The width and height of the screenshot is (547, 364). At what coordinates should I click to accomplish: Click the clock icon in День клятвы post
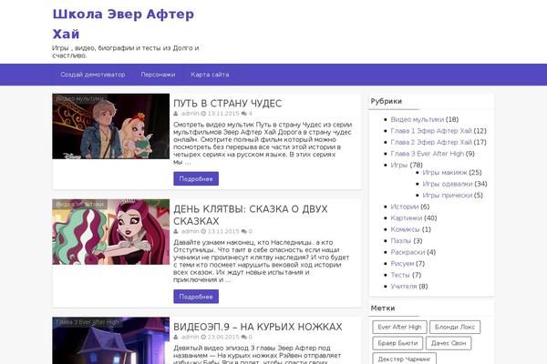203,231
